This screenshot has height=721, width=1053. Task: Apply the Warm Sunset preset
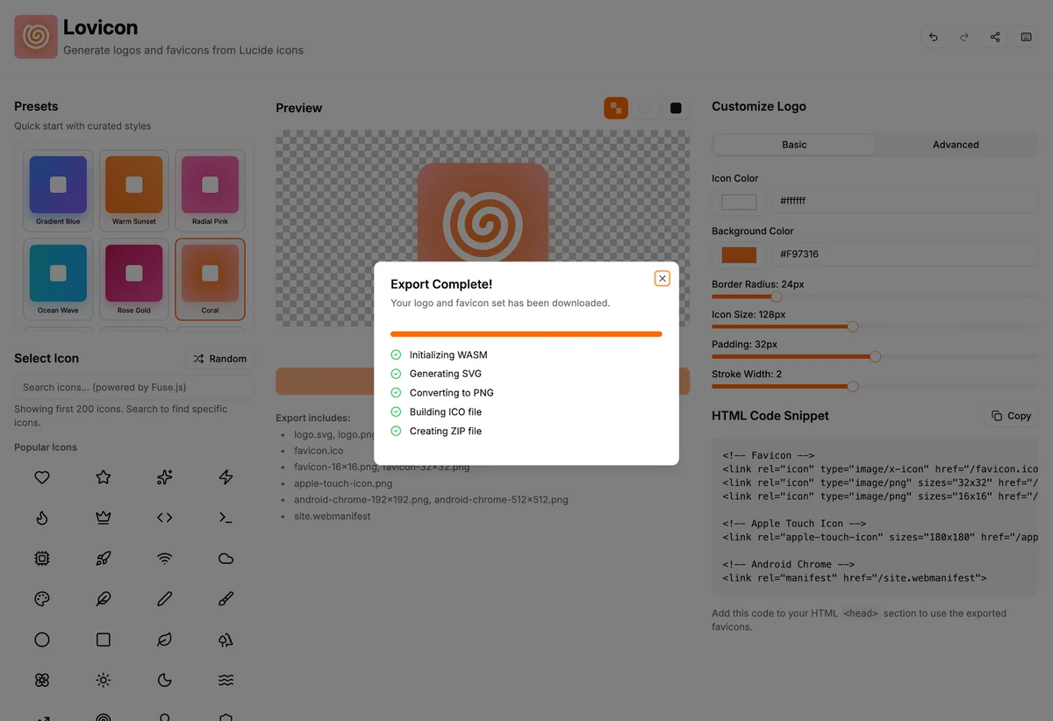(x=134, y=190)
